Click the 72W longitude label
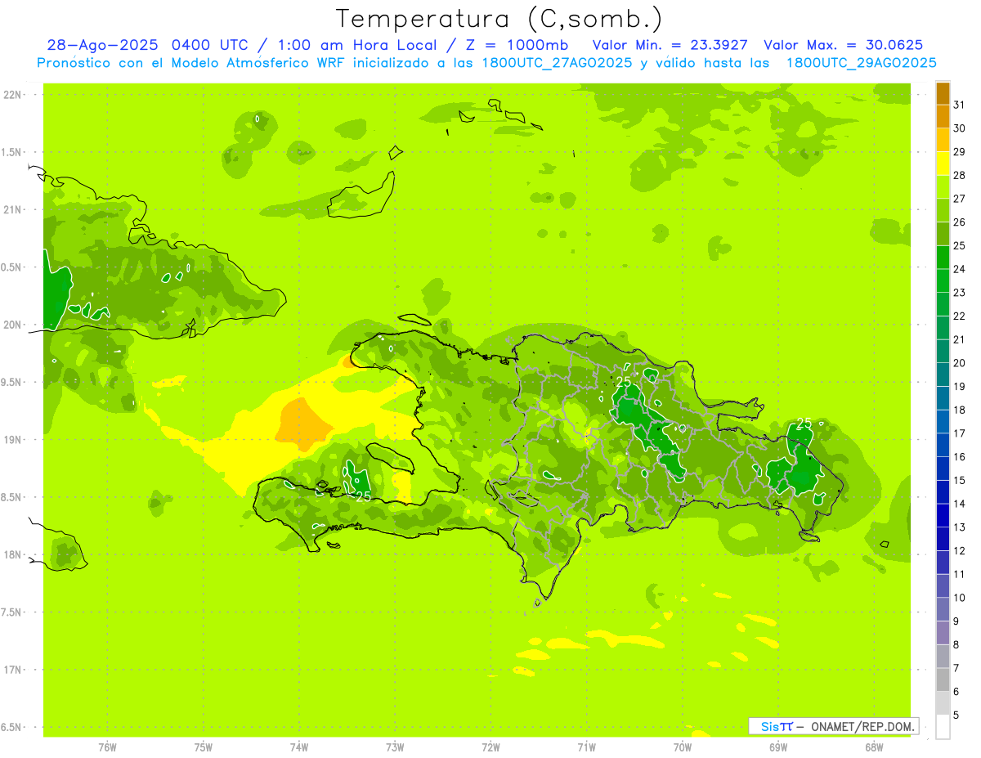This screenshot has width=981, height=758. (490, 747)
